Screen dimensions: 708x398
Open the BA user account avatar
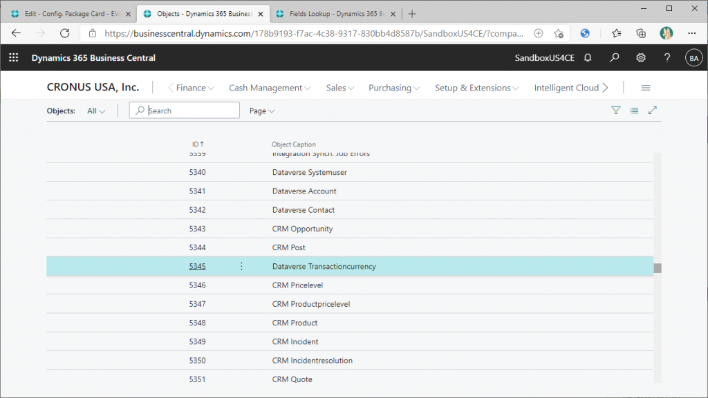coord(694,58)
